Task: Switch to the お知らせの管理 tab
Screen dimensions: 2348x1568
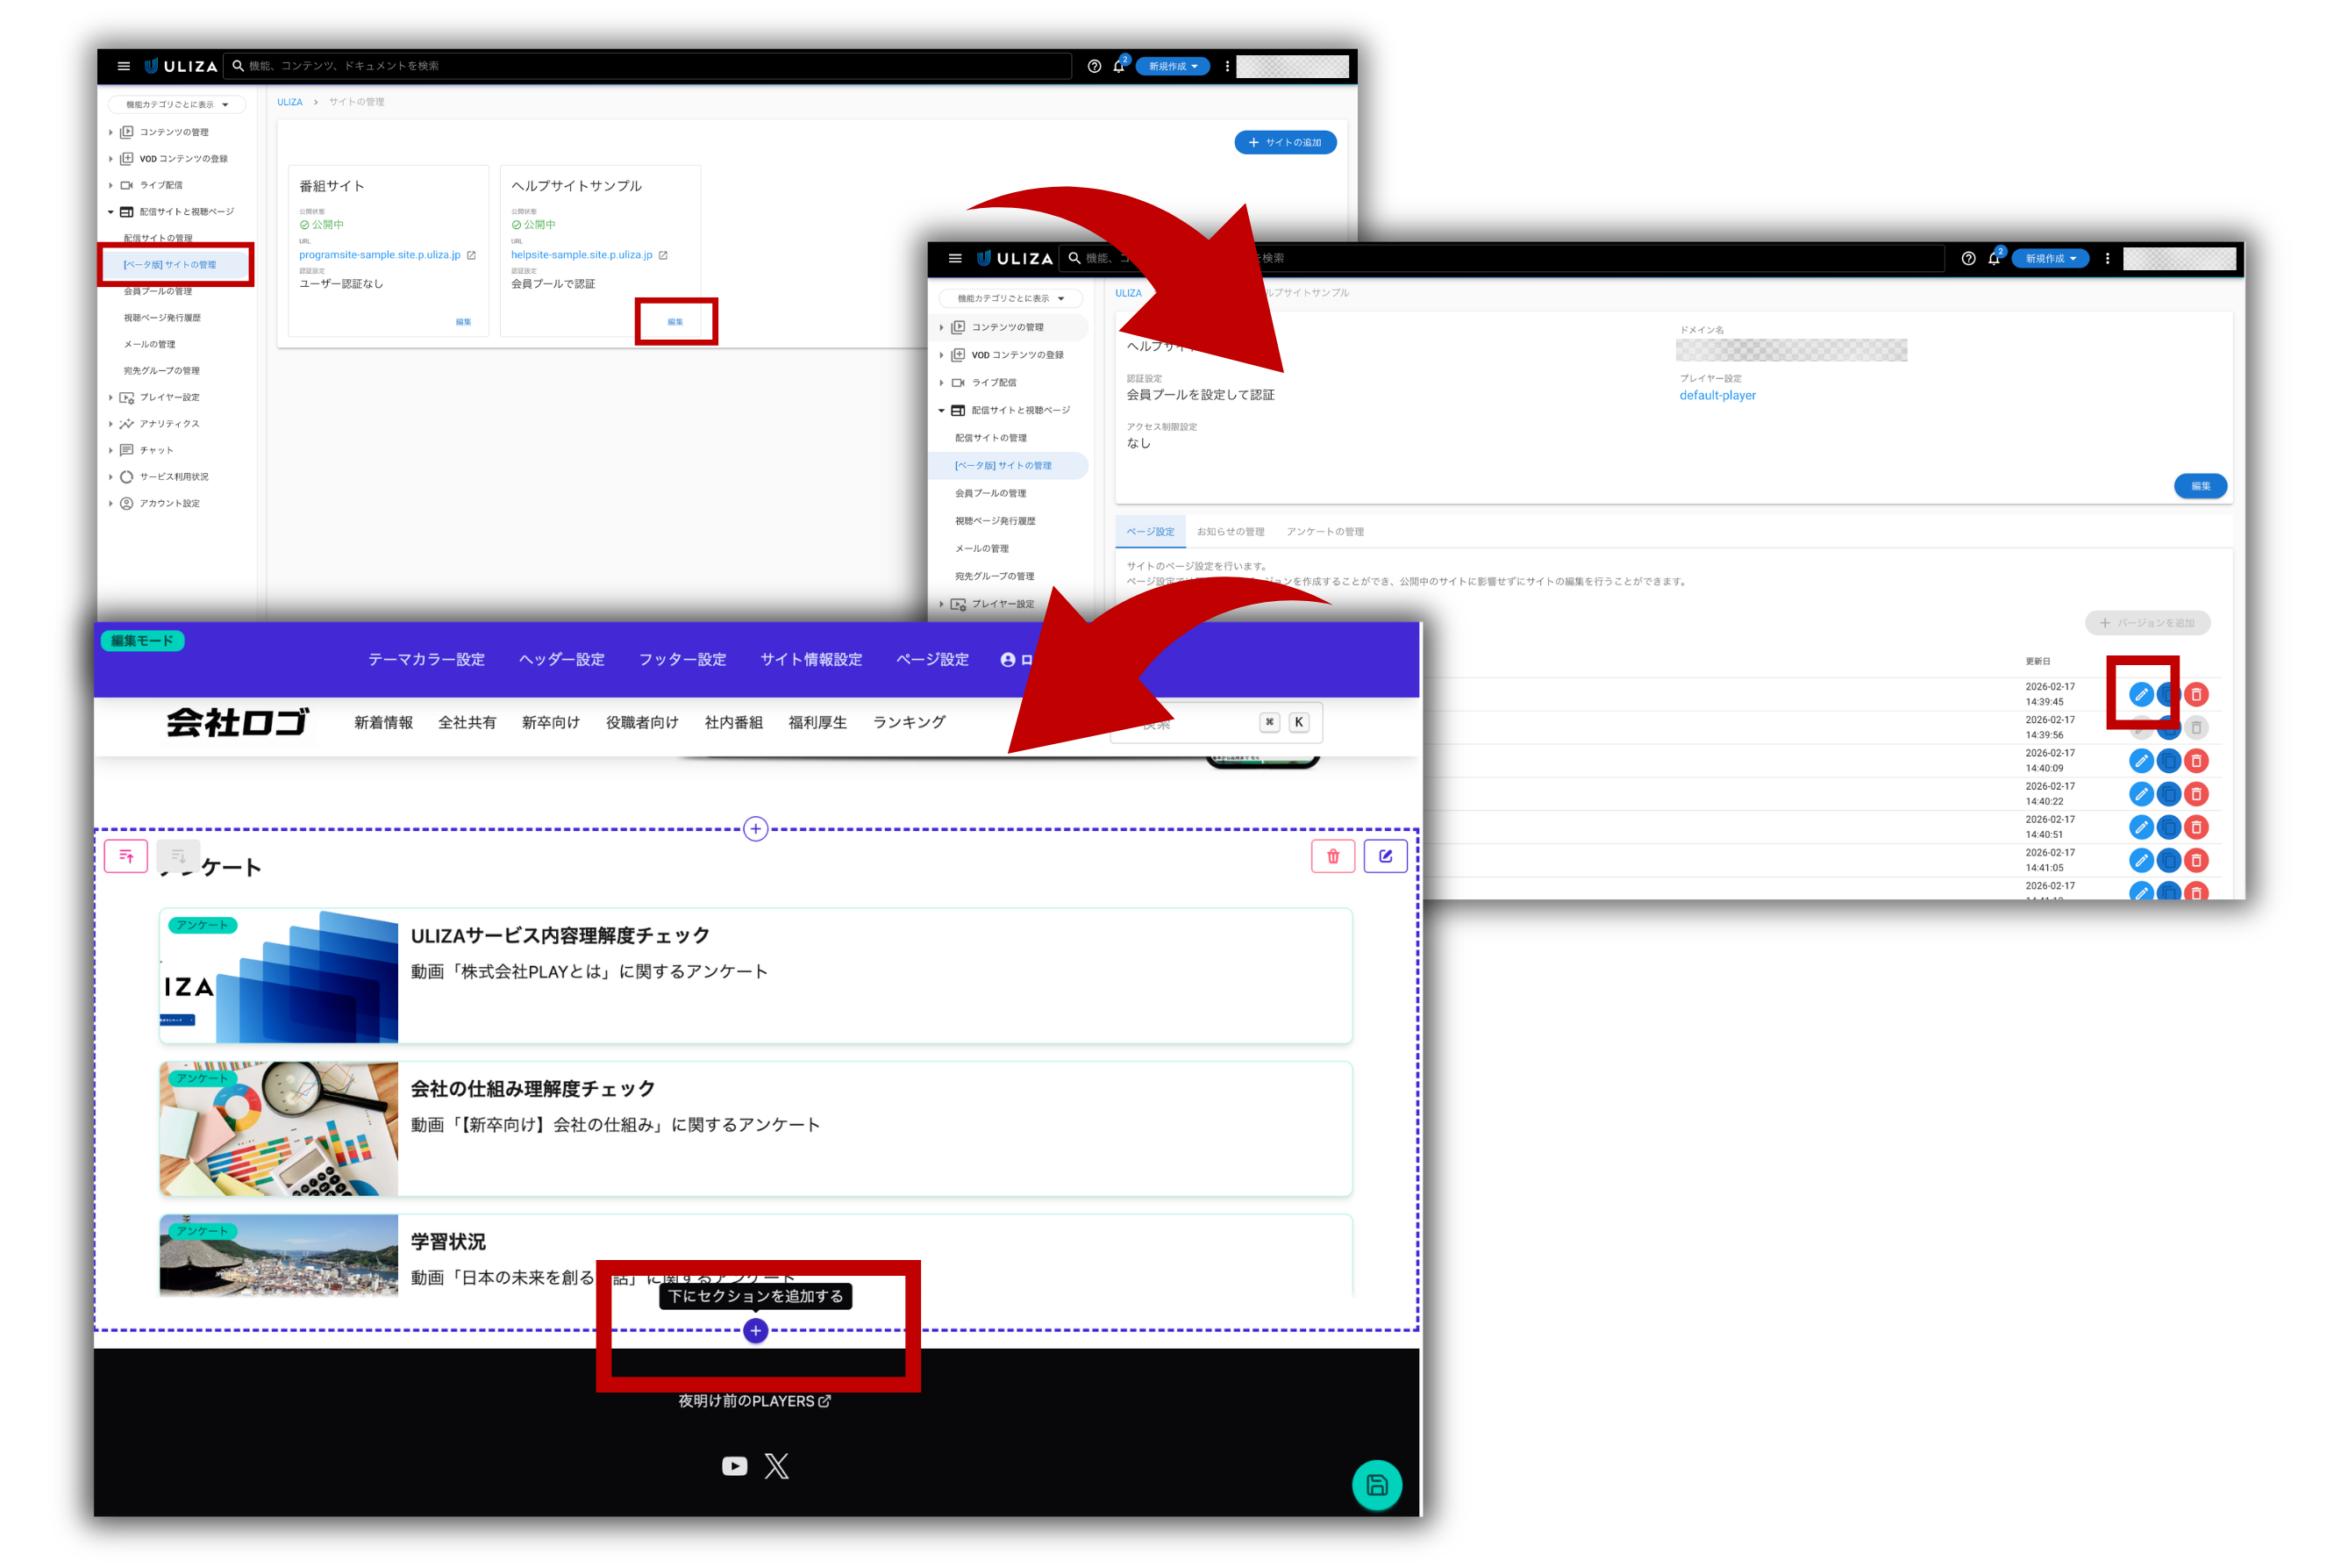Action: point(1231,532)
